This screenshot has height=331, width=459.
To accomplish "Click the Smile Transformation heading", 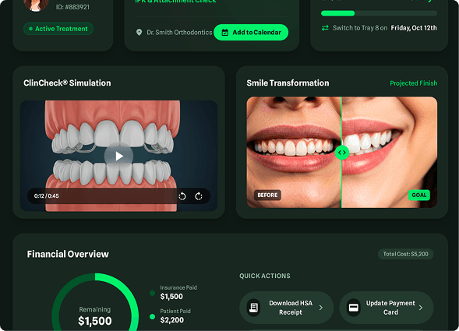I will point(288,83).
